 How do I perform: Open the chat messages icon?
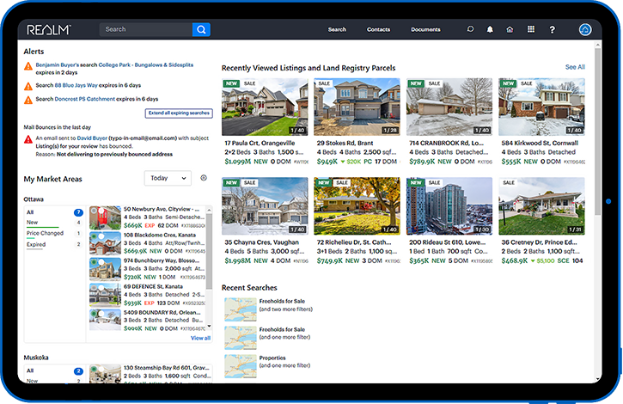[470, 29]
